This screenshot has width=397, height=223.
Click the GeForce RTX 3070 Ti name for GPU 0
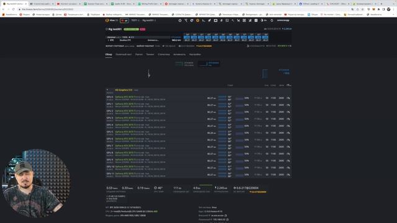tap(125, 97)
